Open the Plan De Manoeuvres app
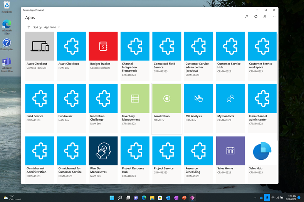The height and width of the screenshot is (202, 304). click(x=103, y=151)
